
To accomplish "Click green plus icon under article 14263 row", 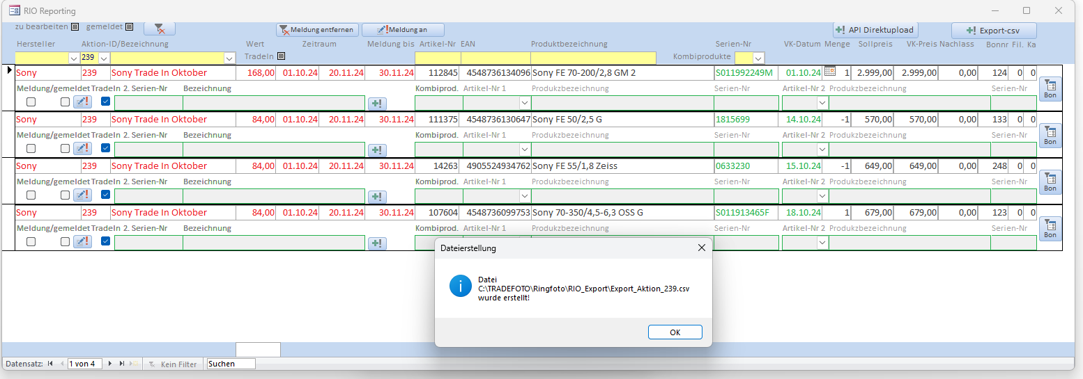I will coord(377,197).
